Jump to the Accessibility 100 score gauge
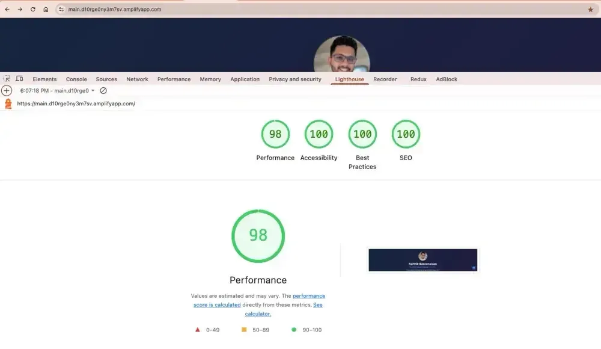The height and width of the screenshot is (349, 601). coord(319,134)
